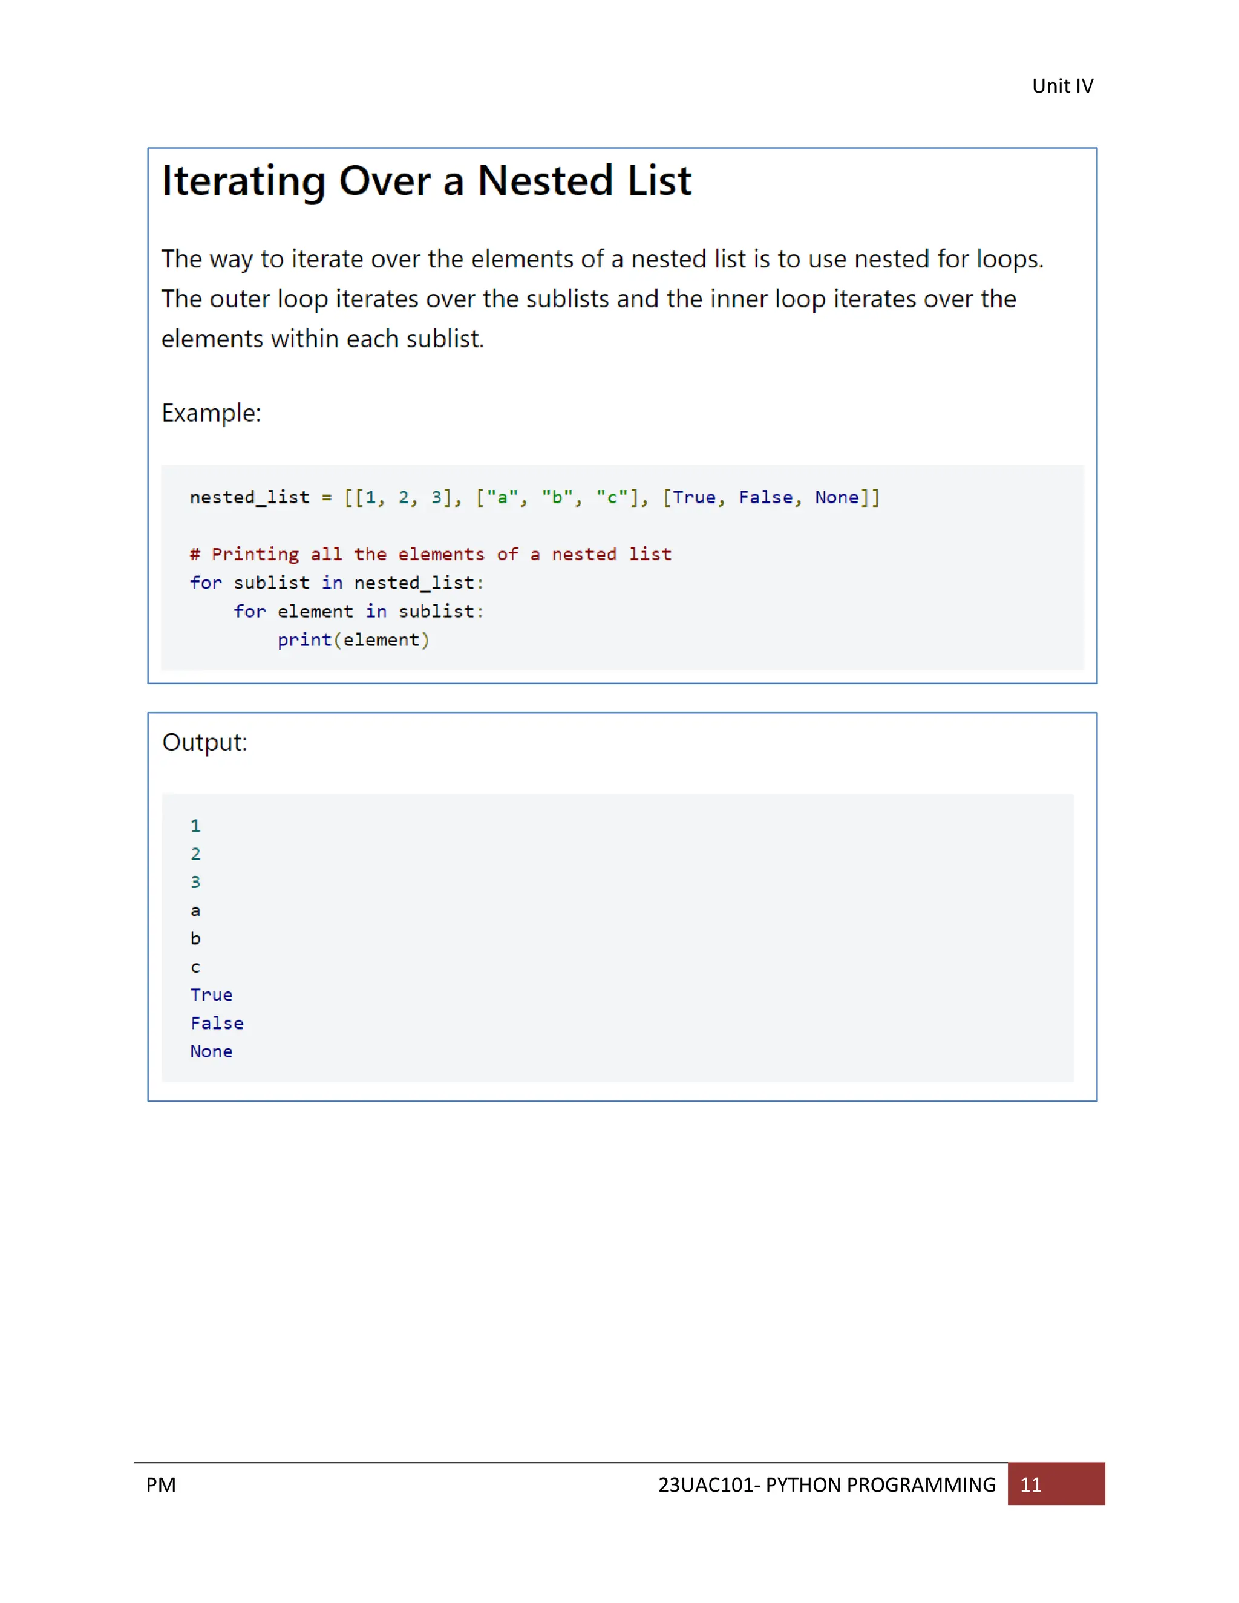Viewport: 1239px width, 1603px height.
Task: Click the 'Output:' label
Action: 205,742
